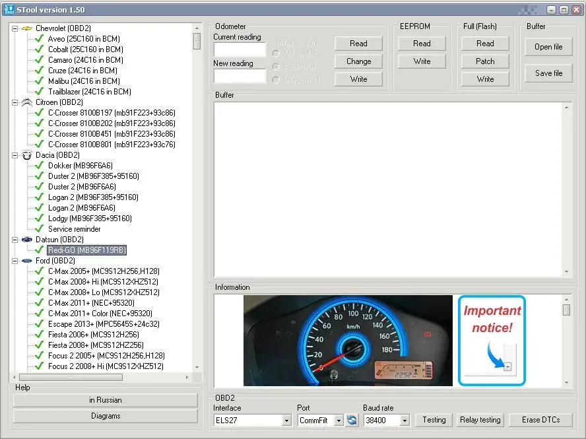Click the Citroen chevron brand icon
The width and height of the screenshot is (586, 439).
point(26,102)
